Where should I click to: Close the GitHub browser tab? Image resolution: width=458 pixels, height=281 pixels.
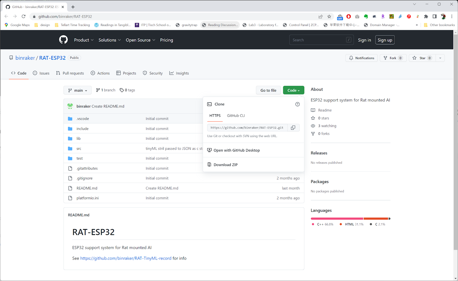pyautogui.click(x=63, y=7)
